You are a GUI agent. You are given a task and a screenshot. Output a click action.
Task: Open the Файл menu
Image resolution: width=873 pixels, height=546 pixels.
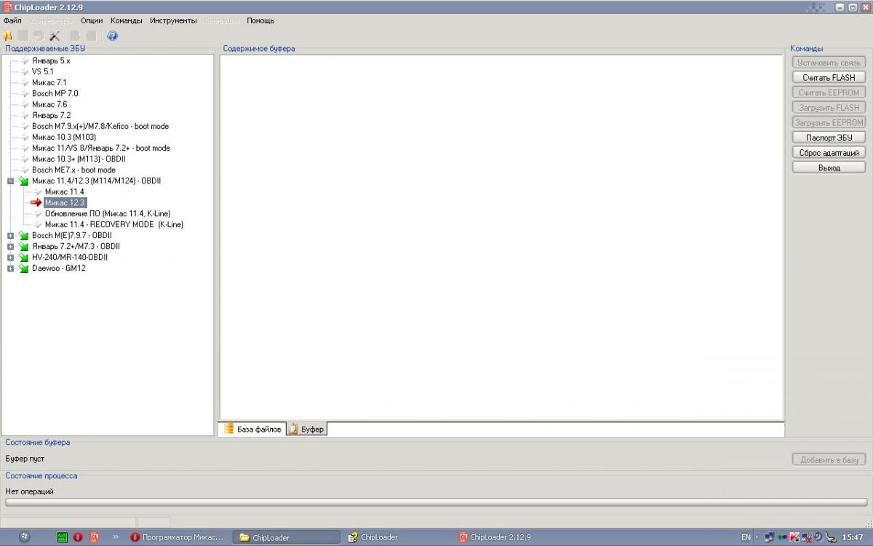coord(12,20)
